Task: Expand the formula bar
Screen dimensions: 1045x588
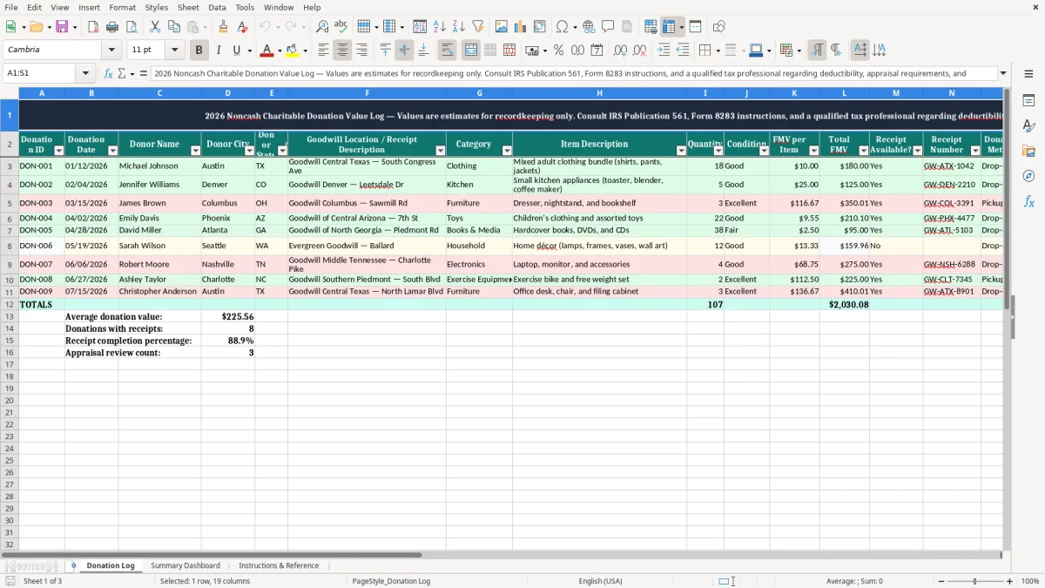Action: [1003, 73]
